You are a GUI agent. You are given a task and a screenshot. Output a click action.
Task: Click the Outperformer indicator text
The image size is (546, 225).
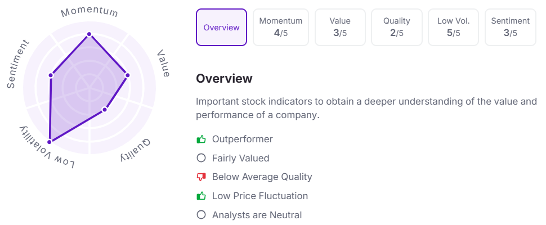coord(243,139)
